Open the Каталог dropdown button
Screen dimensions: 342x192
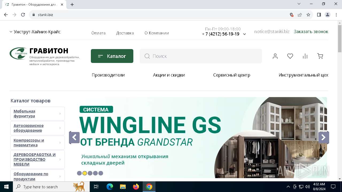112,56
